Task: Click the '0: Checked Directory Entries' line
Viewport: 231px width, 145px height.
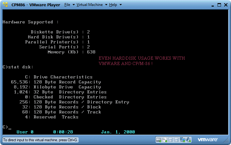Action: [x=66, y=97]
